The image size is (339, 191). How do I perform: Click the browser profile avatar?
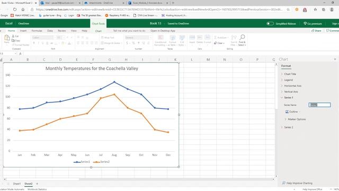332,10
